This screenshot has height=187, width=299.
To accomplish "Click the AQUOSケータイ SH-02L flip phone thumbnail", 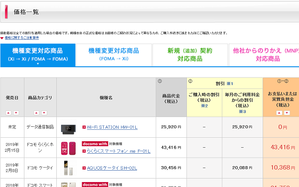I will coord(68,168).
